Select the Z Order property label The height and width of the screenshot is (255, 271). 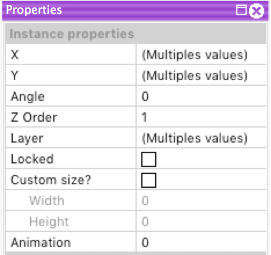pyautogui.click(x=34, y=117)
